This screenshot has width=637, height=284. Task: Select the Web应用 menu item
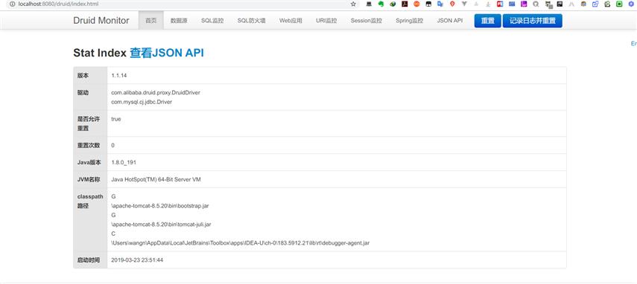tap(291, 21)
